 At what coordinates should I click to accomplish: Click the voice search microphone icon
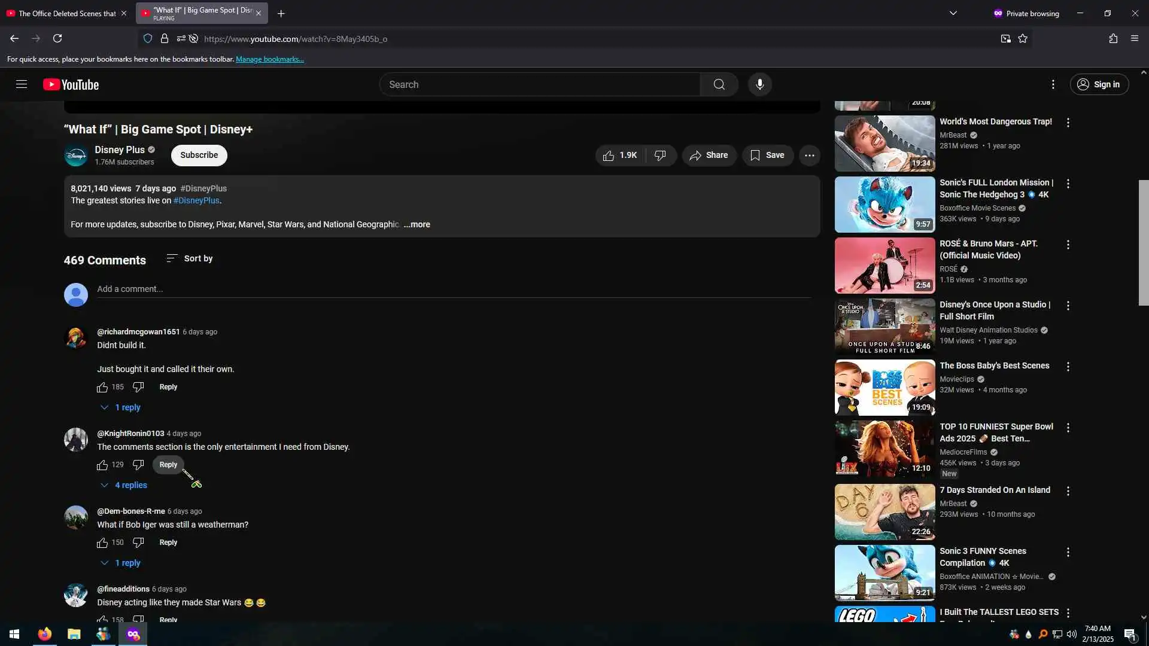coord(759,84)
